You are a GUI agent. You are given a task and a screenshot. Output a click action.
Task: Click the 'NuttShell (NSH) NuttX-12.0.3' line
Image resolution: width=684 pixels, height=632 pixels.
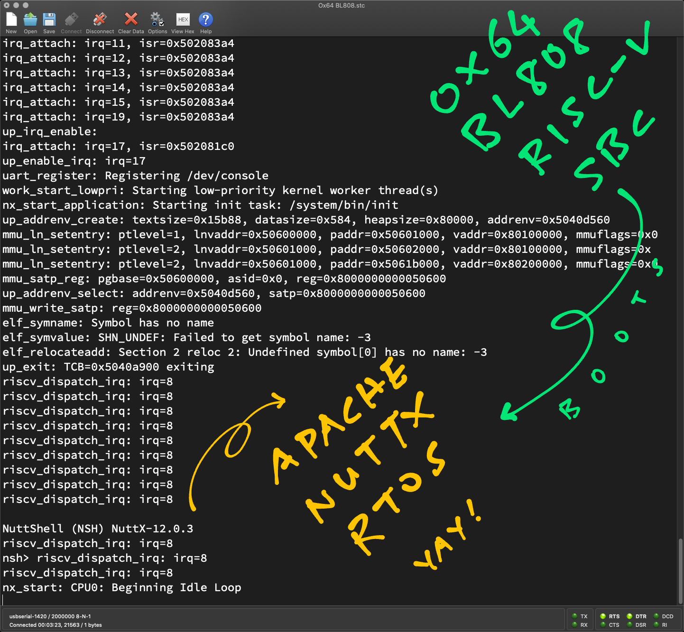pyautogui.click(x=98, y=529)
